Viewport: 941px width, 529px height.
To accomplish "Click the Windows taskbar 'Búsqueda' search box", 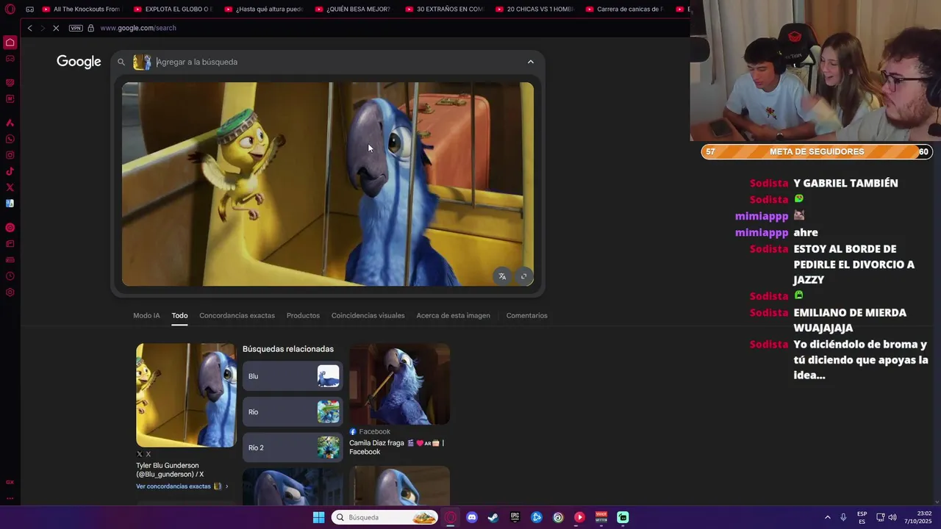I will pos(386,517).
